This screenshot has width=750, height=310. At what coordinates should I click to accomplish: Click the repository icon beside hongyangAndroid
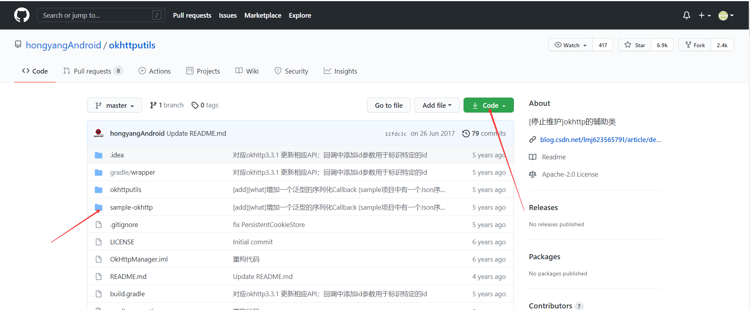[18, 44]
